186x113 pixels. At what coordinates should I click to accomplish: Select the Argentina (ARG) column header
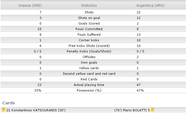pyautogui.click(x=150, y=5)
